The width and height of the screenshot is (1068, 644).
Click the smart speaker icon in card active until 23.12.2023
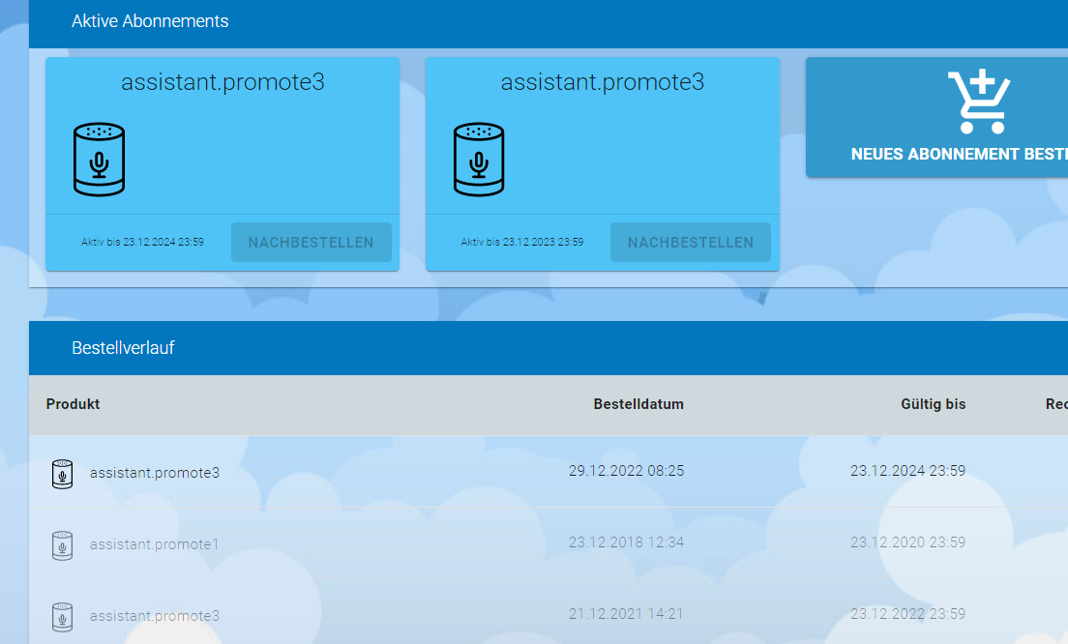tap(479, 160)
